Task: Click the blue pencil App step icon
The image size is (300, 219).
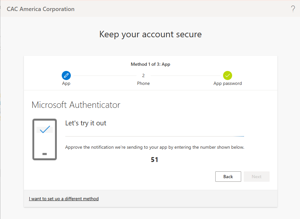Action: click(x=66, y=75)
